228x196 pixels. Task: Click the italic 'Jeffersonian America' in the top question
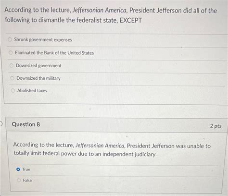pos(100,10)
